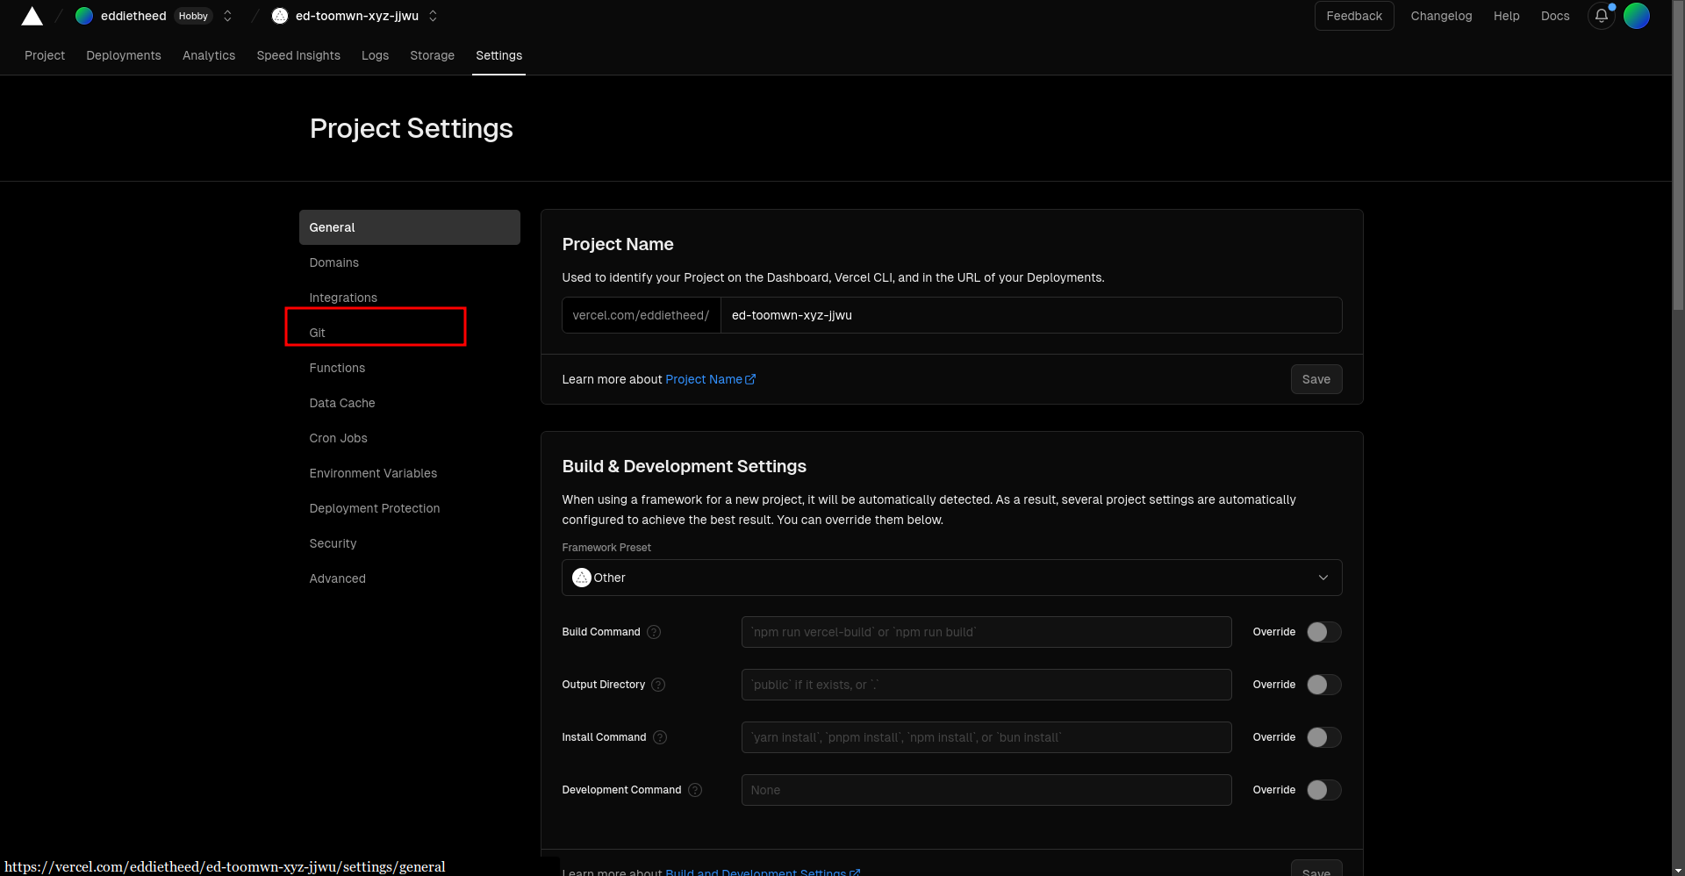
Task: Click the Build Command help icon
Action: (654, 632)
